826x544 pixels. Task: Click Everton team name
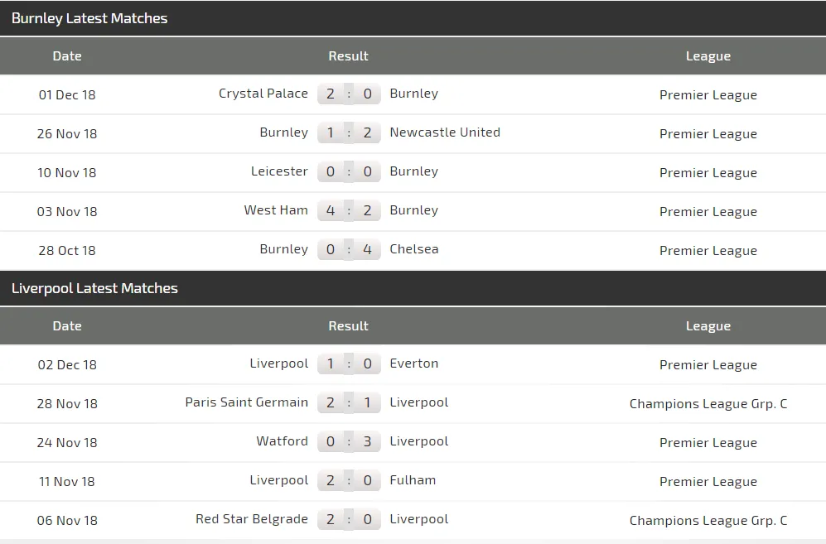point(413,363)
